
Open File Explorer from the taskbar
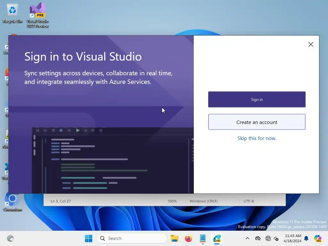point(175,238)
